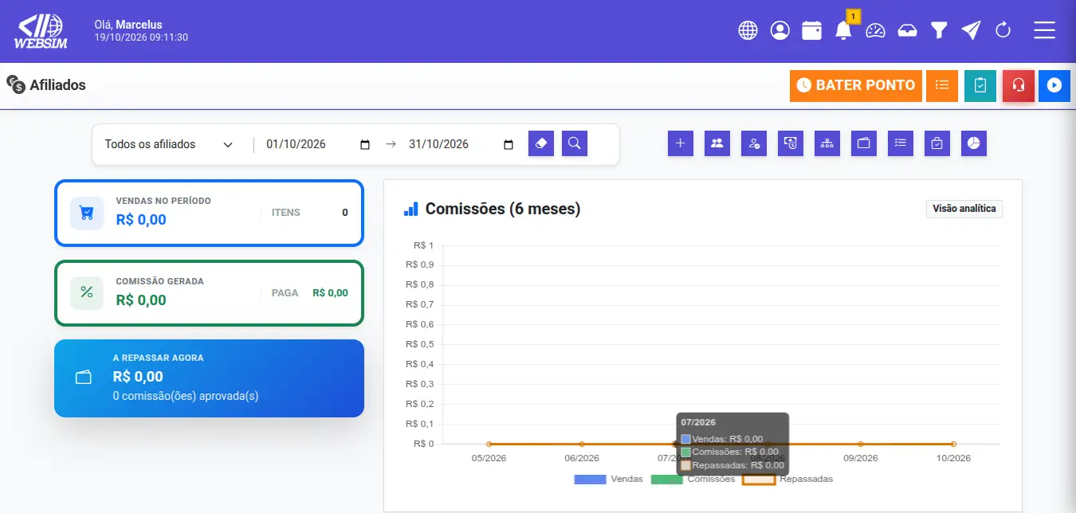The image size is (1076, 513).
Task: Open calendar picker for end date 31/10/2026
Action: 509,145
